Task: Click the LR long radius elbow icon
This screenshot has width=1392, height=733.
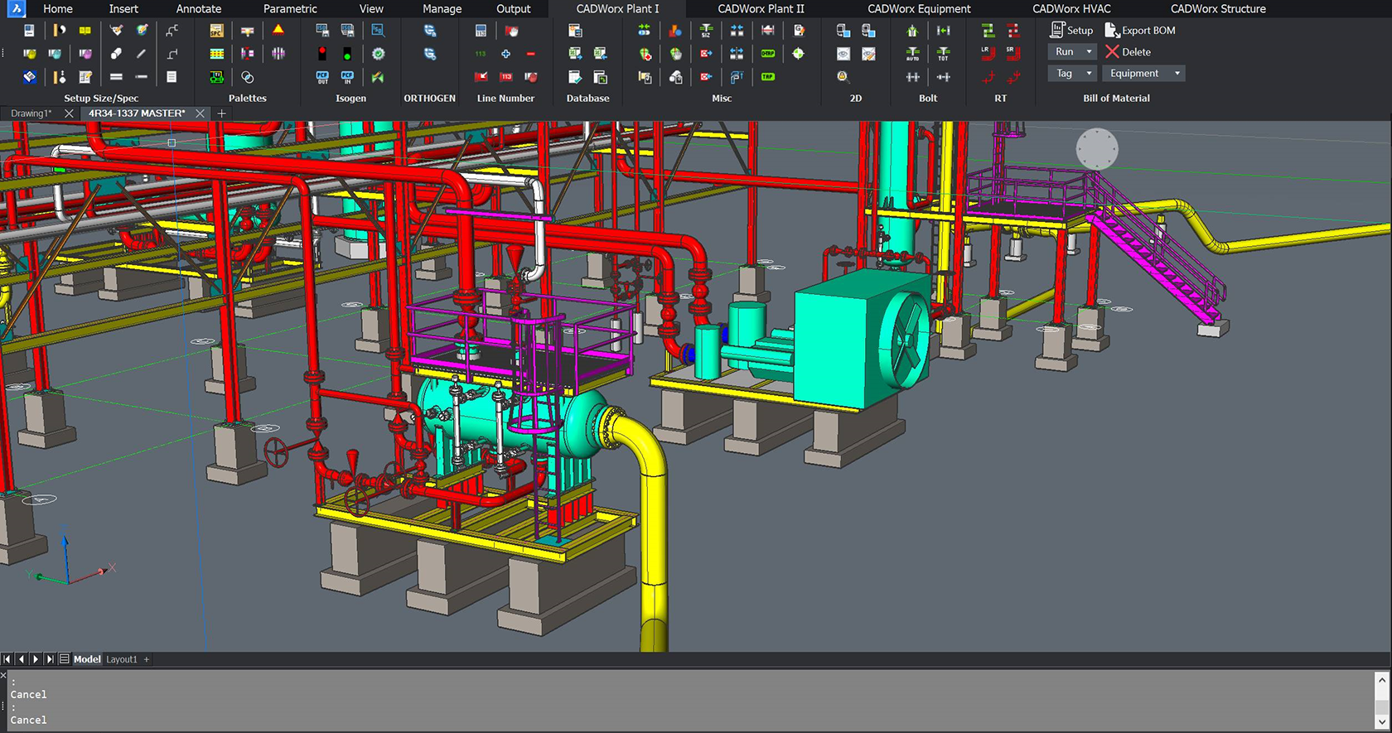Action: click(988, 53)
